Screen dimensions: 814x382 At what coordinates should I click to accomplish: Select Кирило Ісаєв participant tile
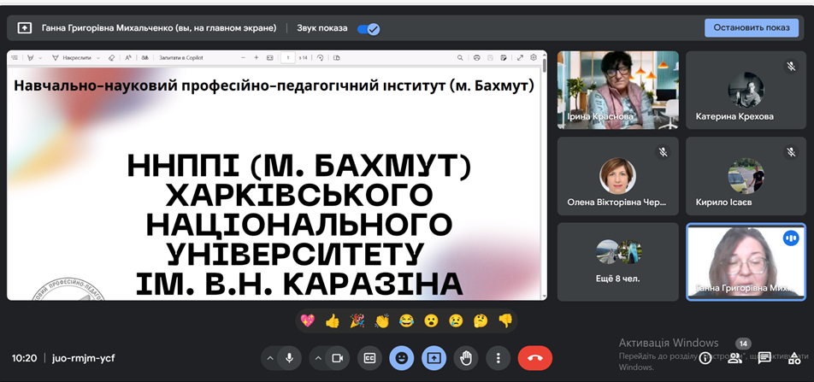(x=746, y=176)
